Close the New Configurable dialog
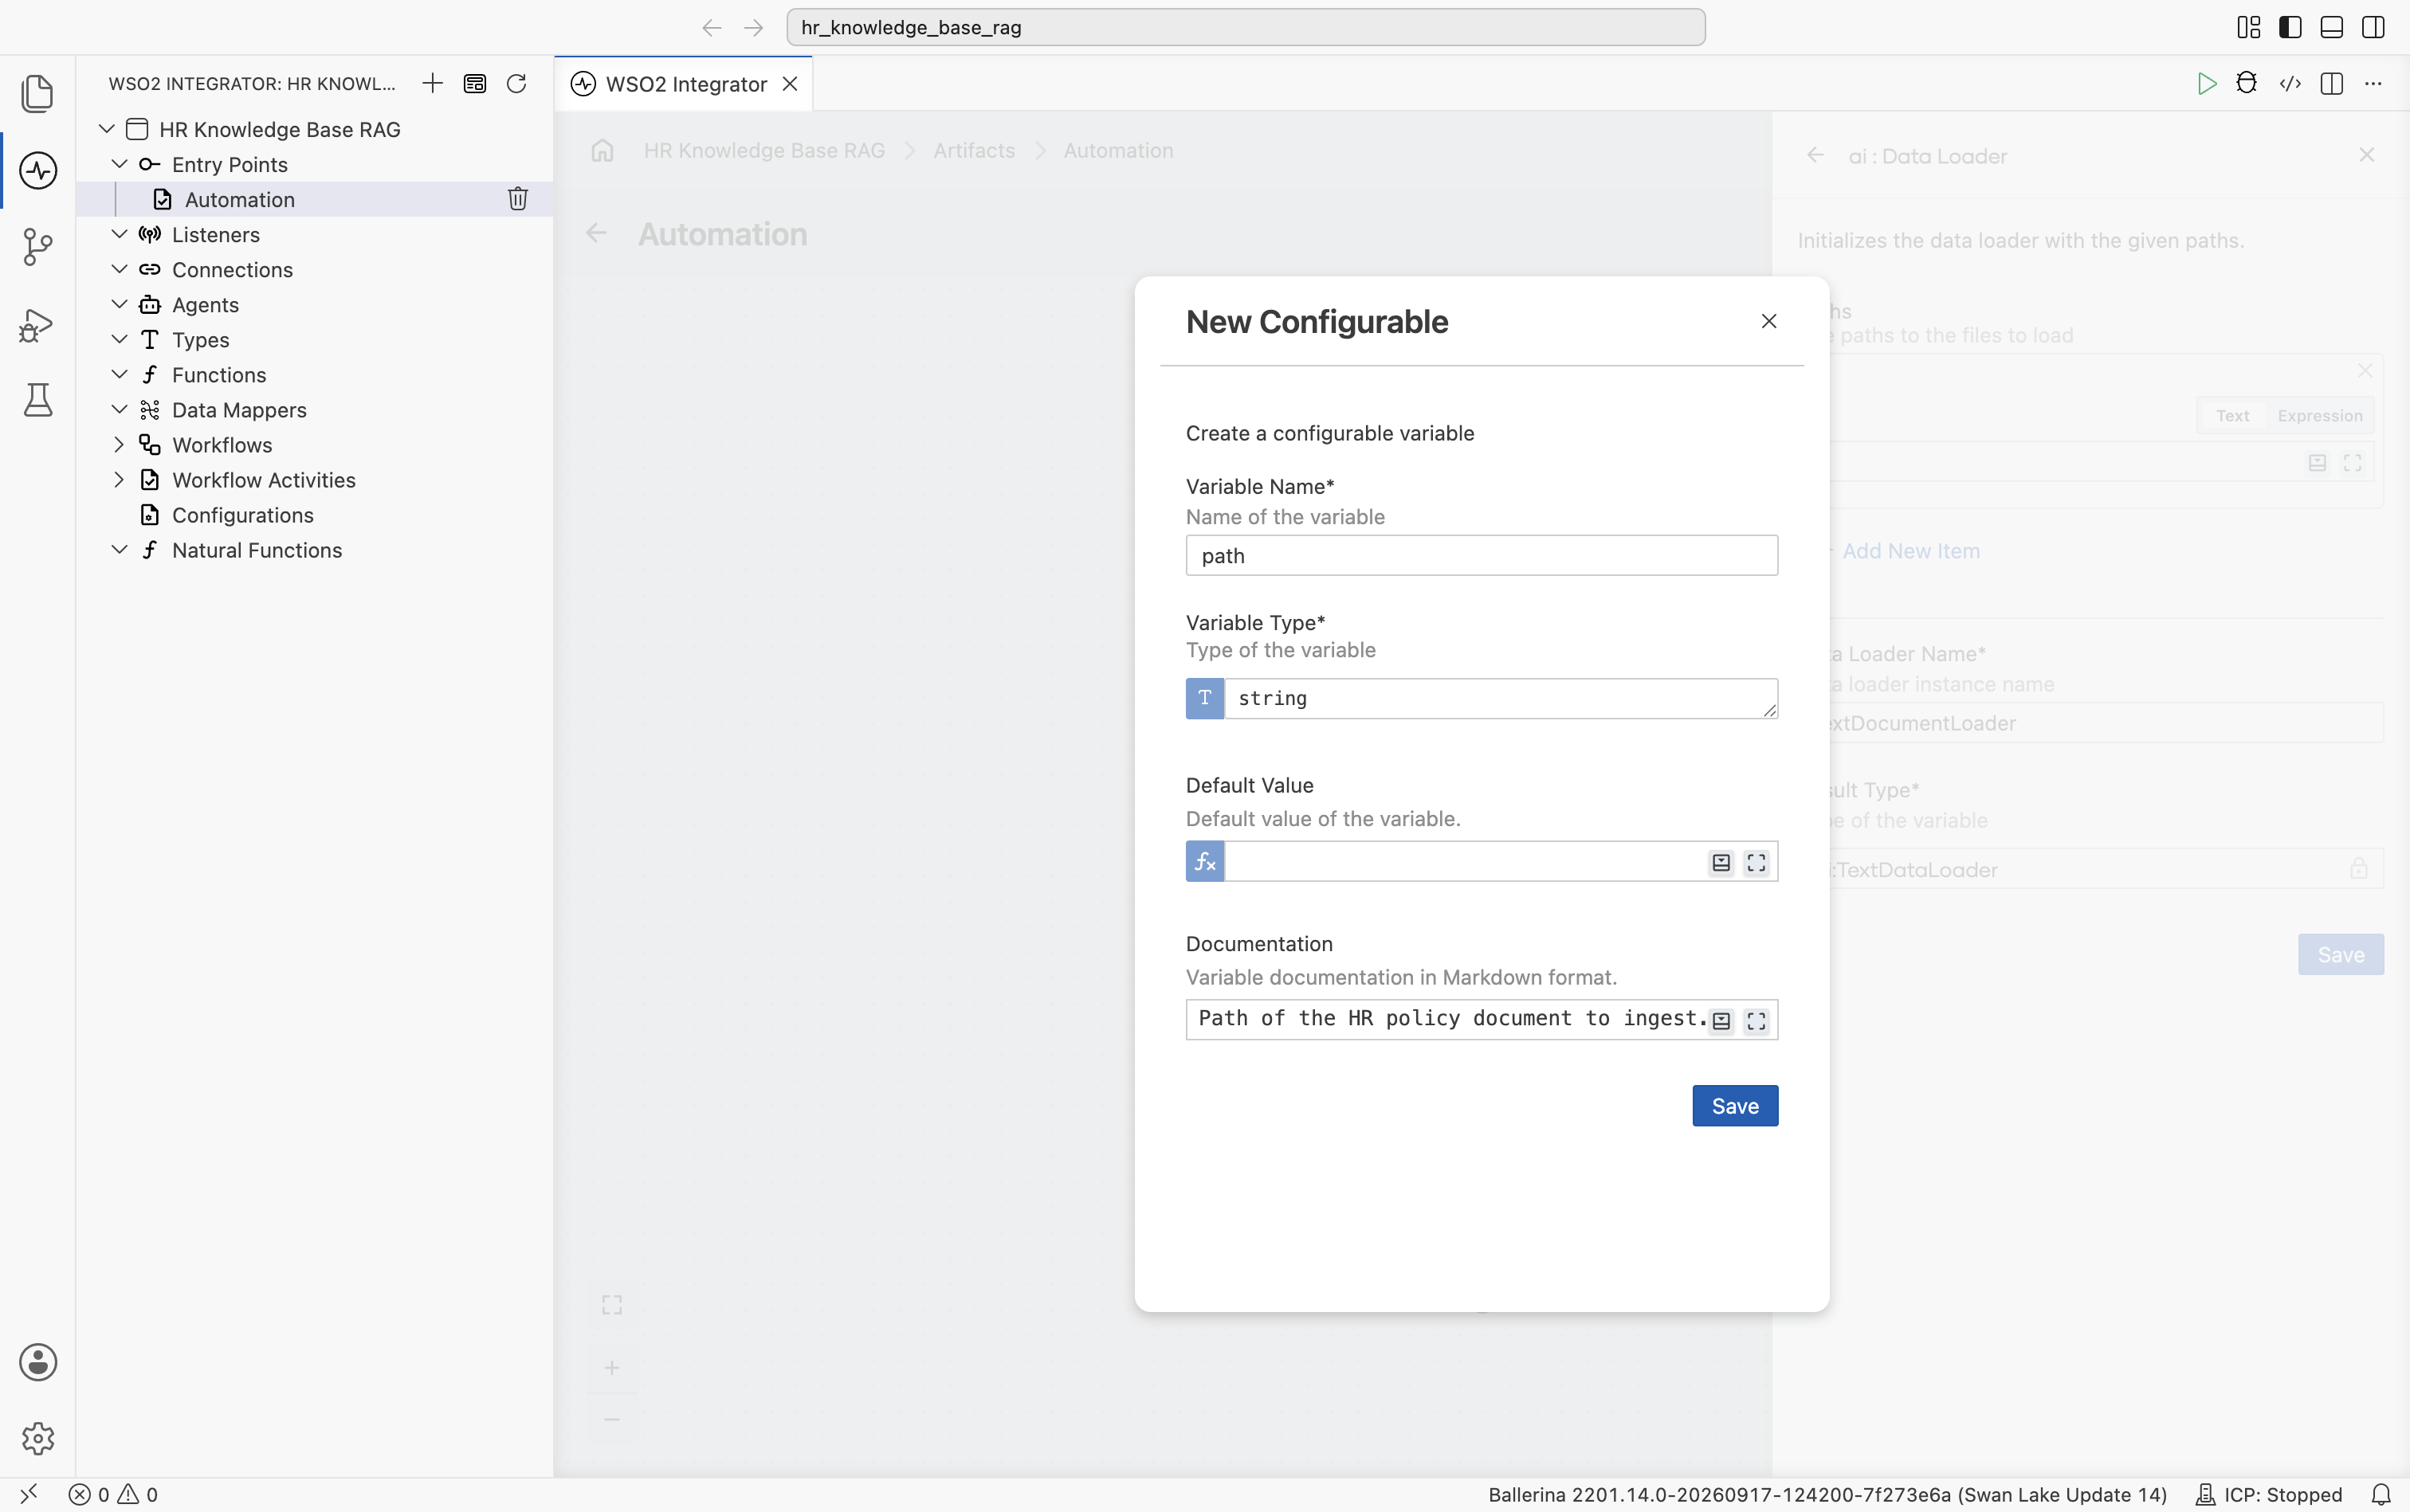 click(1768, 321)
